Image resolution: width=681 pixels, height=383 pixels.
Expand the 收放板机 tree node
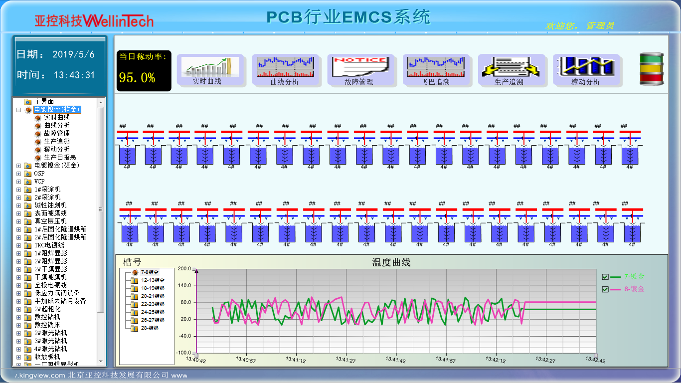(18, 357)
